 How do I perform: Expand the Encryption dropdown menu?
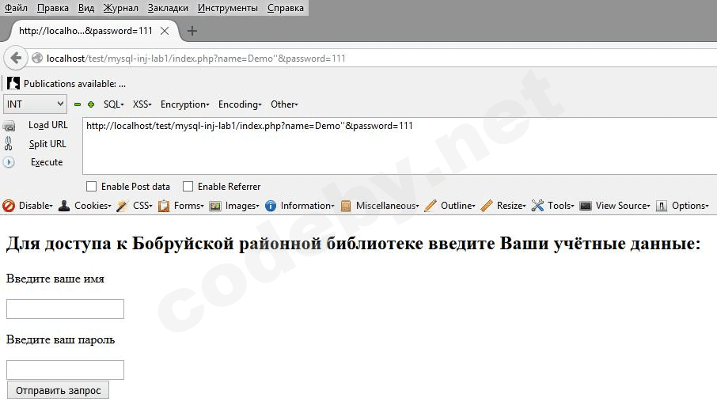tap(184, 104)
